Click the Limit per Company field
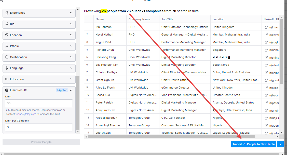Image resolution: width=287 pixels, height=155 pixels. coord(39,127)
